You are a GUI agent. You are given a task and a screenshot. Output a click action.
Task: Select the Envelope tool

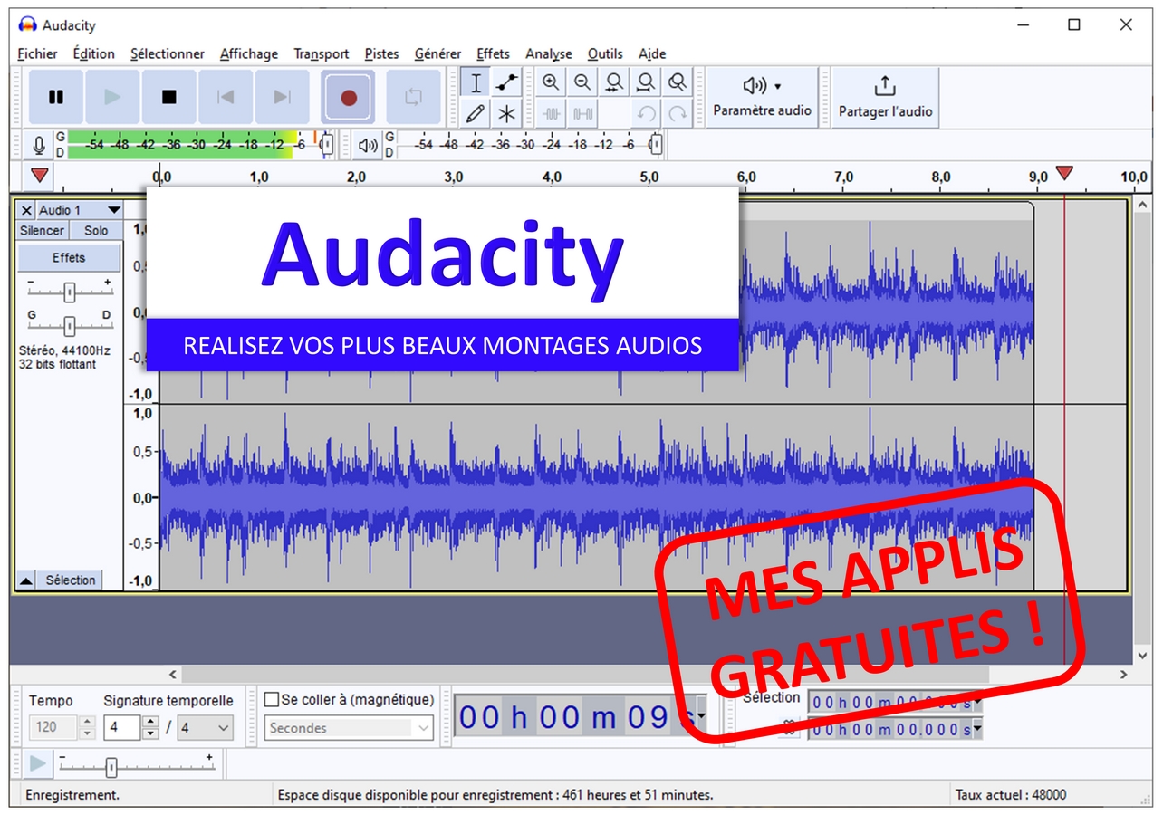tap(506, 83)
